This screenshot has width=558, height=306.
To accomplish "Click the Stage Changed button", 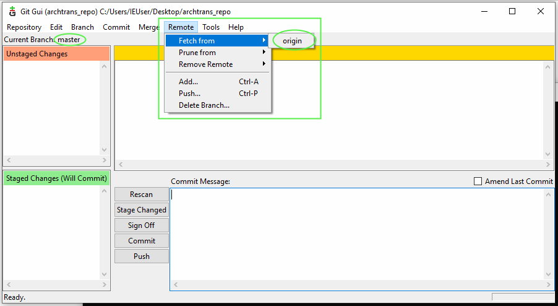I will click(141, 210).
